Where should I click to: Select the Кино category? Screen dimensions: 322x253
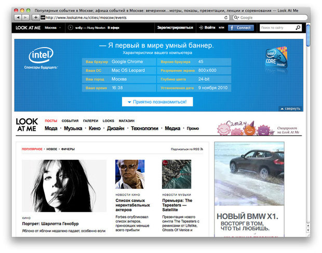pyautogui.click(x=95, y=128)
